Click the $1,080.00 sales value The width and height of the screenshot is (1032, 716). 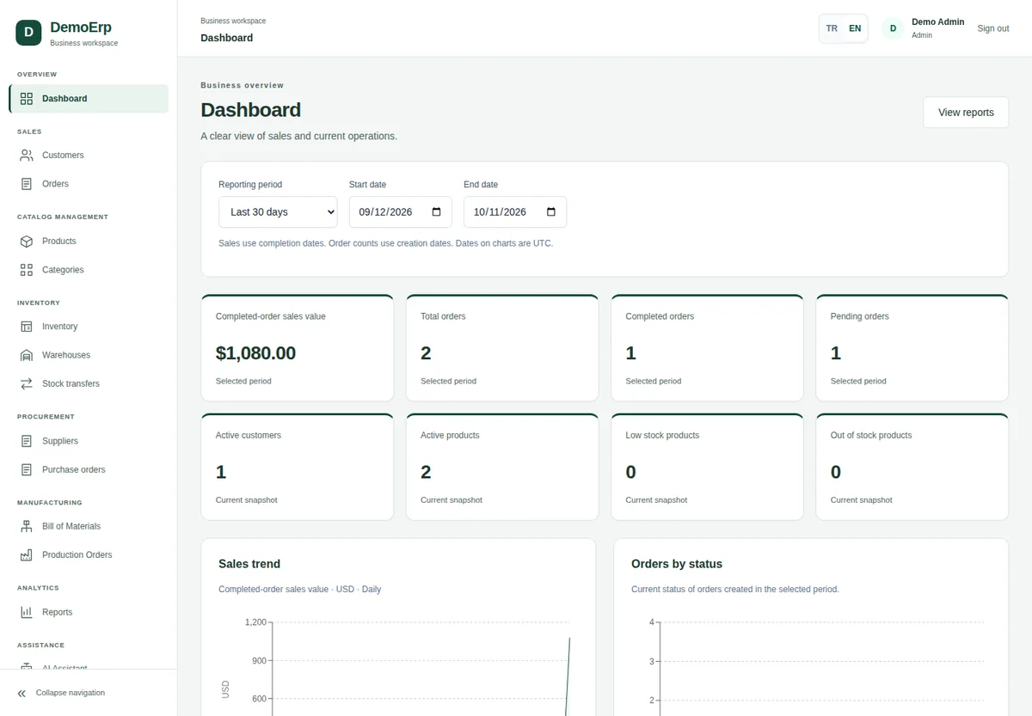point(255,353)
